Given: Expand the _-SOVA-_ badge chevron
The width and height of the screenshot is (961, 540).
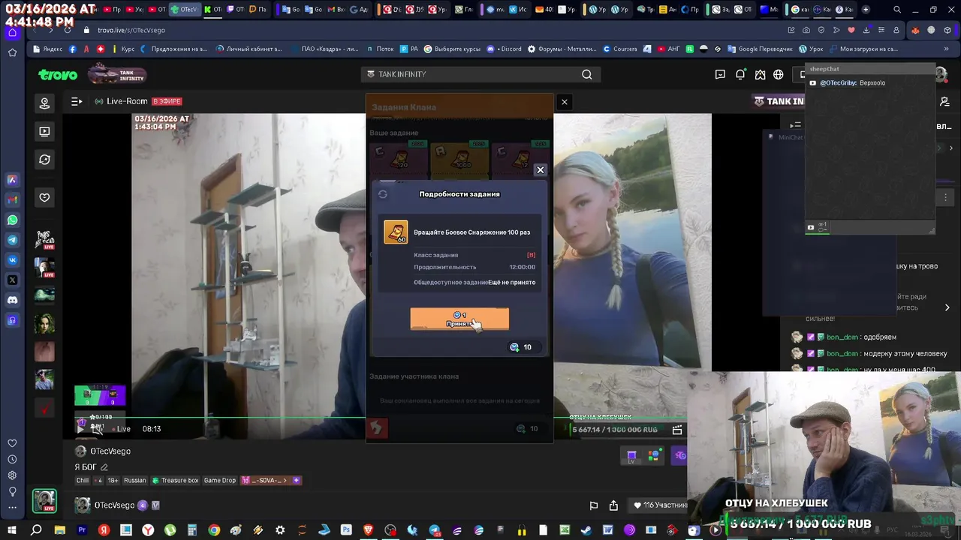Looking at the screenshot, I should (285, 481).
